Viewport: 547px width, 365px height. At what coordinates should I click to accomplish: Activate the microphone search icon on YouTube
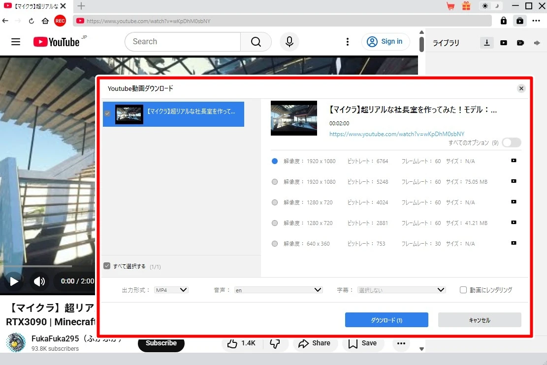290,42
